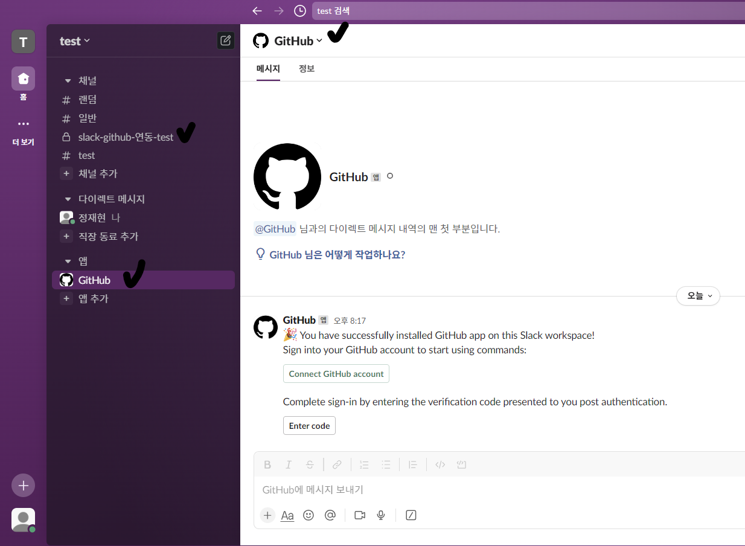The height and width of the screenshot is (546, 745).
Task: Record an audio clip with the microphone icon
Action: tap(381, 515)
